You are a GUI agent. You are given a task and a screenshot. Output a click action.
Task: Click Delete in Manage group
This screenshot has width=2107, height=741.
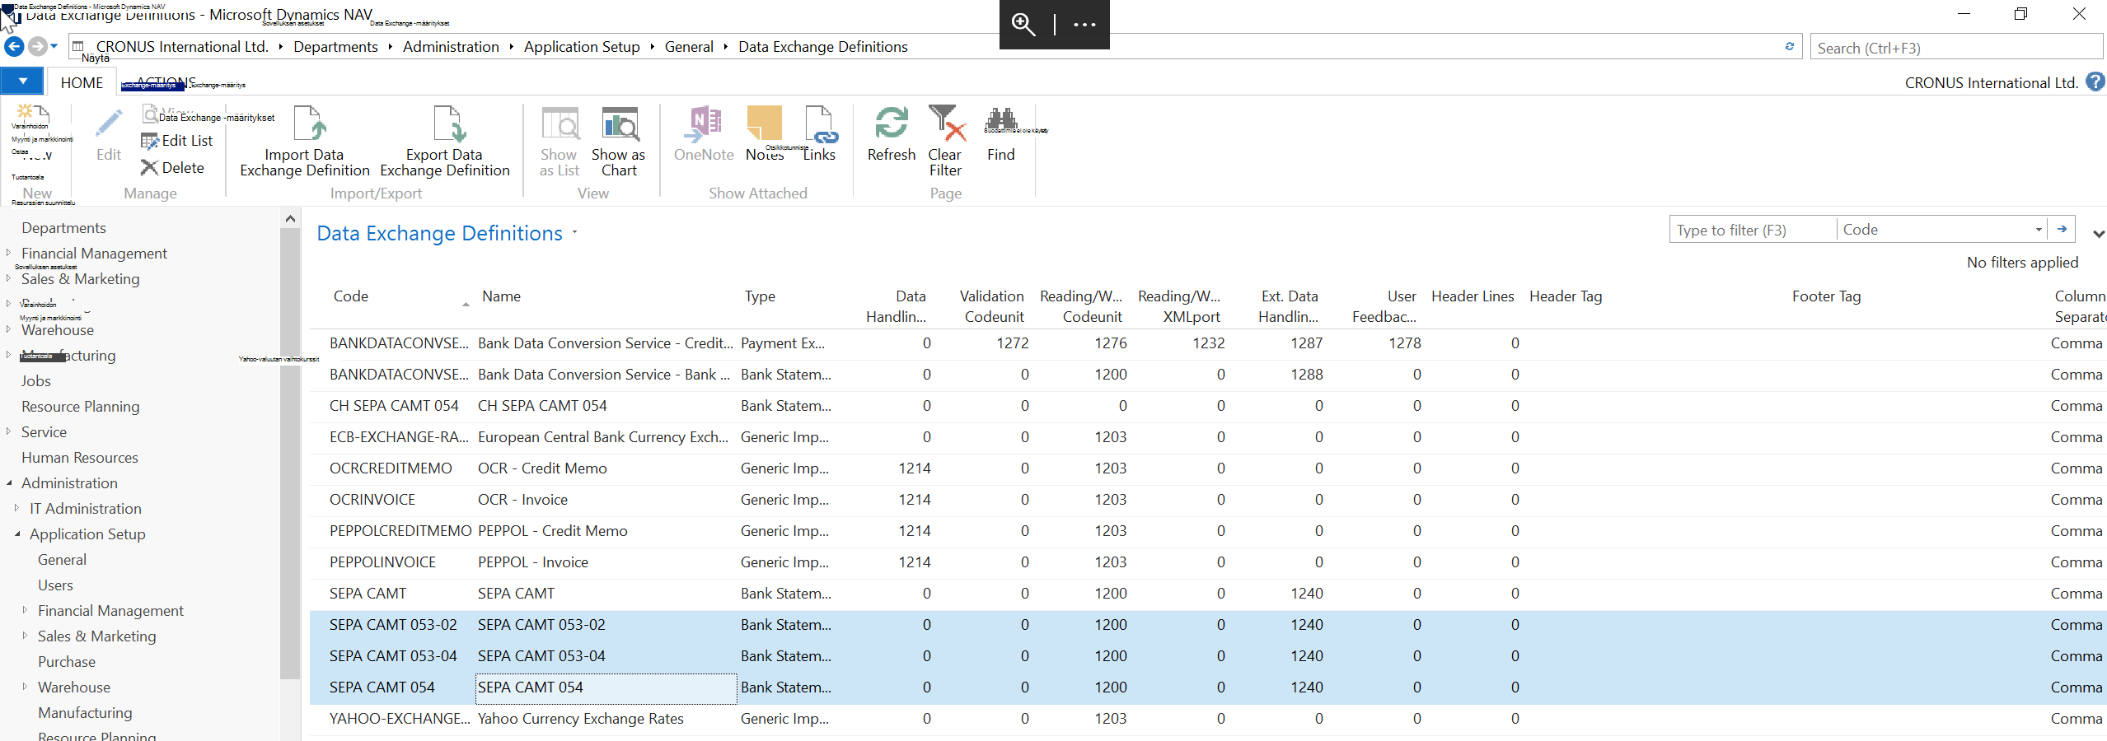[172, 168]
